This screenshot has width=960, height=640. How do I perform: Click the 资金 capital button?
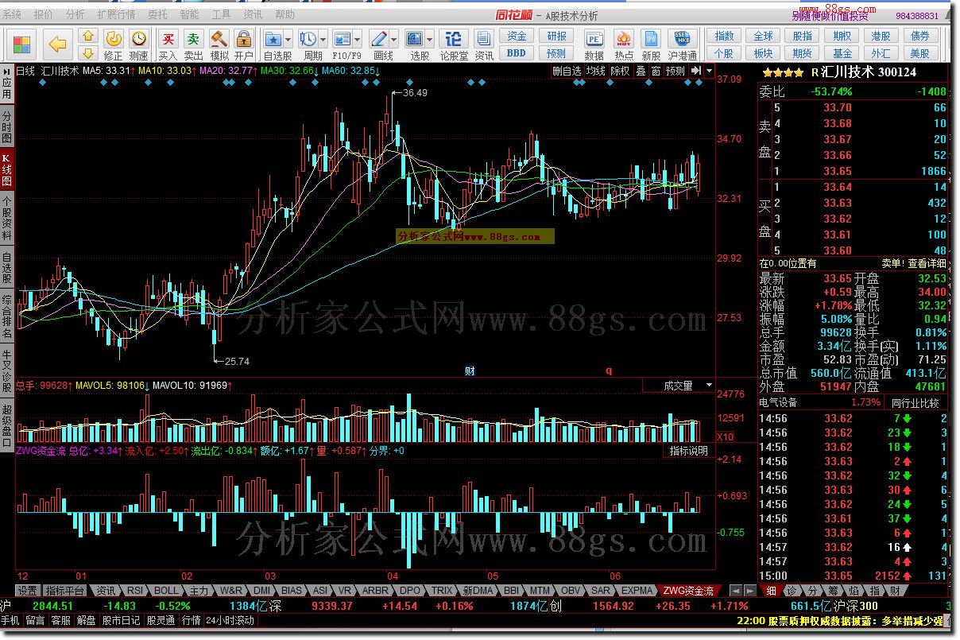[x=517, y=37]
